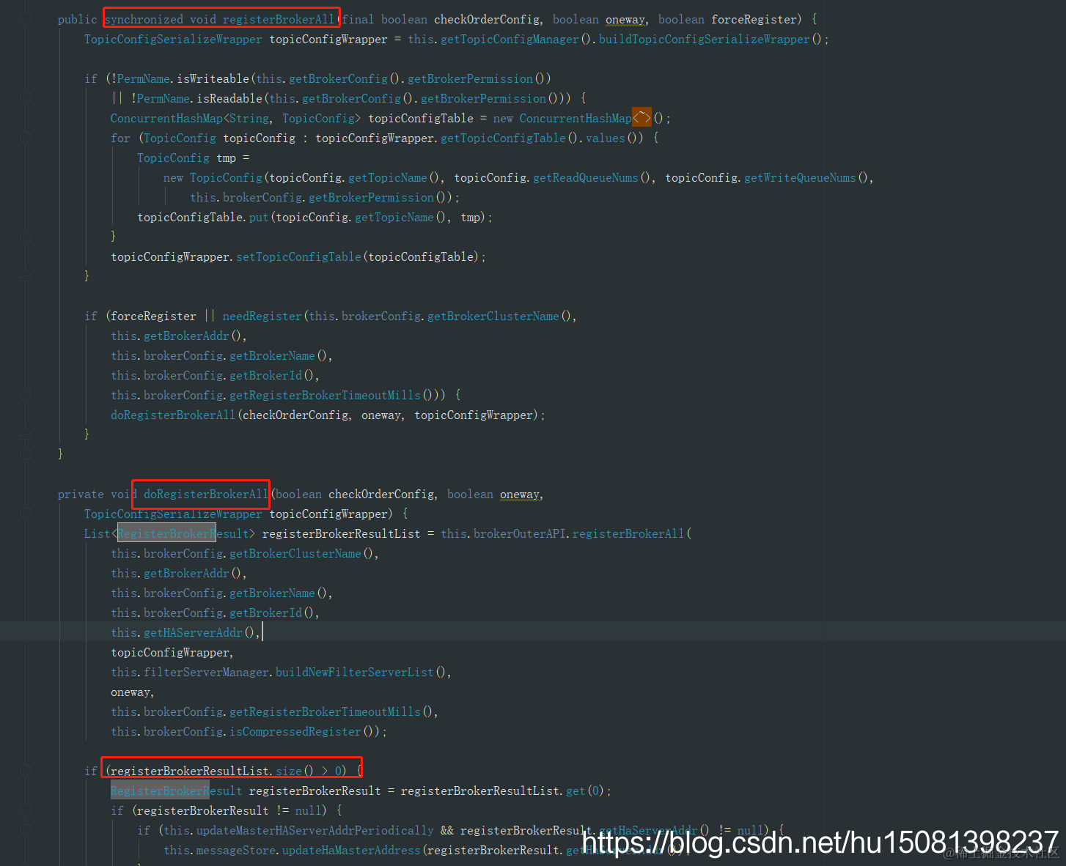Click 'synchronized' keyword in the method signature
The image size is (1066, 866).
(x=144, y=20)
